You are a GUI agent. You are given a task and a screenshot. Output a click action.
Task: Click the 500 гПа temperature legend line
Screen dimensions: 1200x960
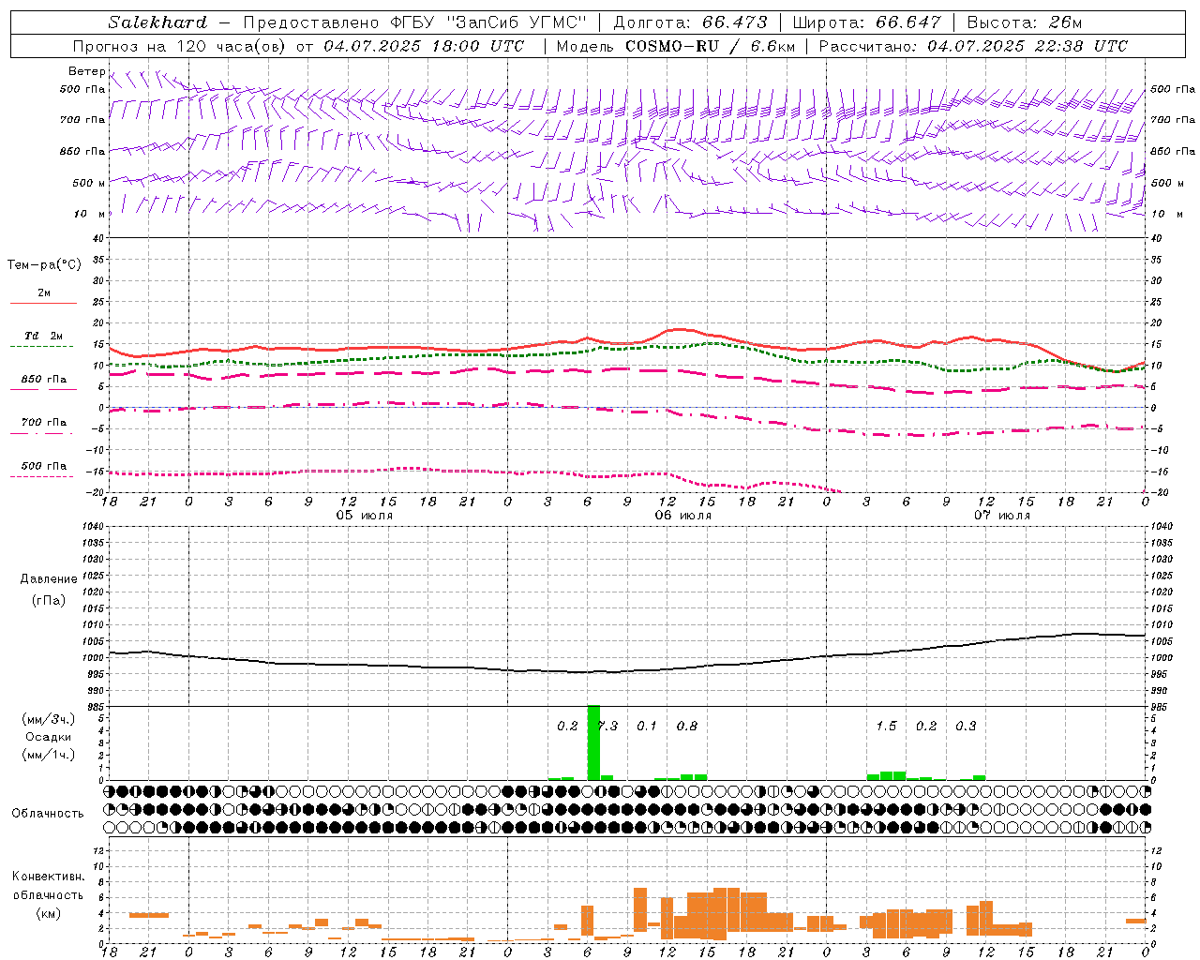click(x=41, y=477)
